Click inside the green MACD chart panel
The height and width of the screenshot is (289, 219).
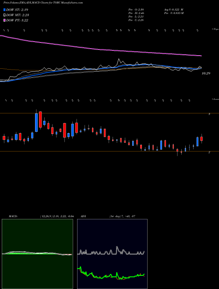37,254
